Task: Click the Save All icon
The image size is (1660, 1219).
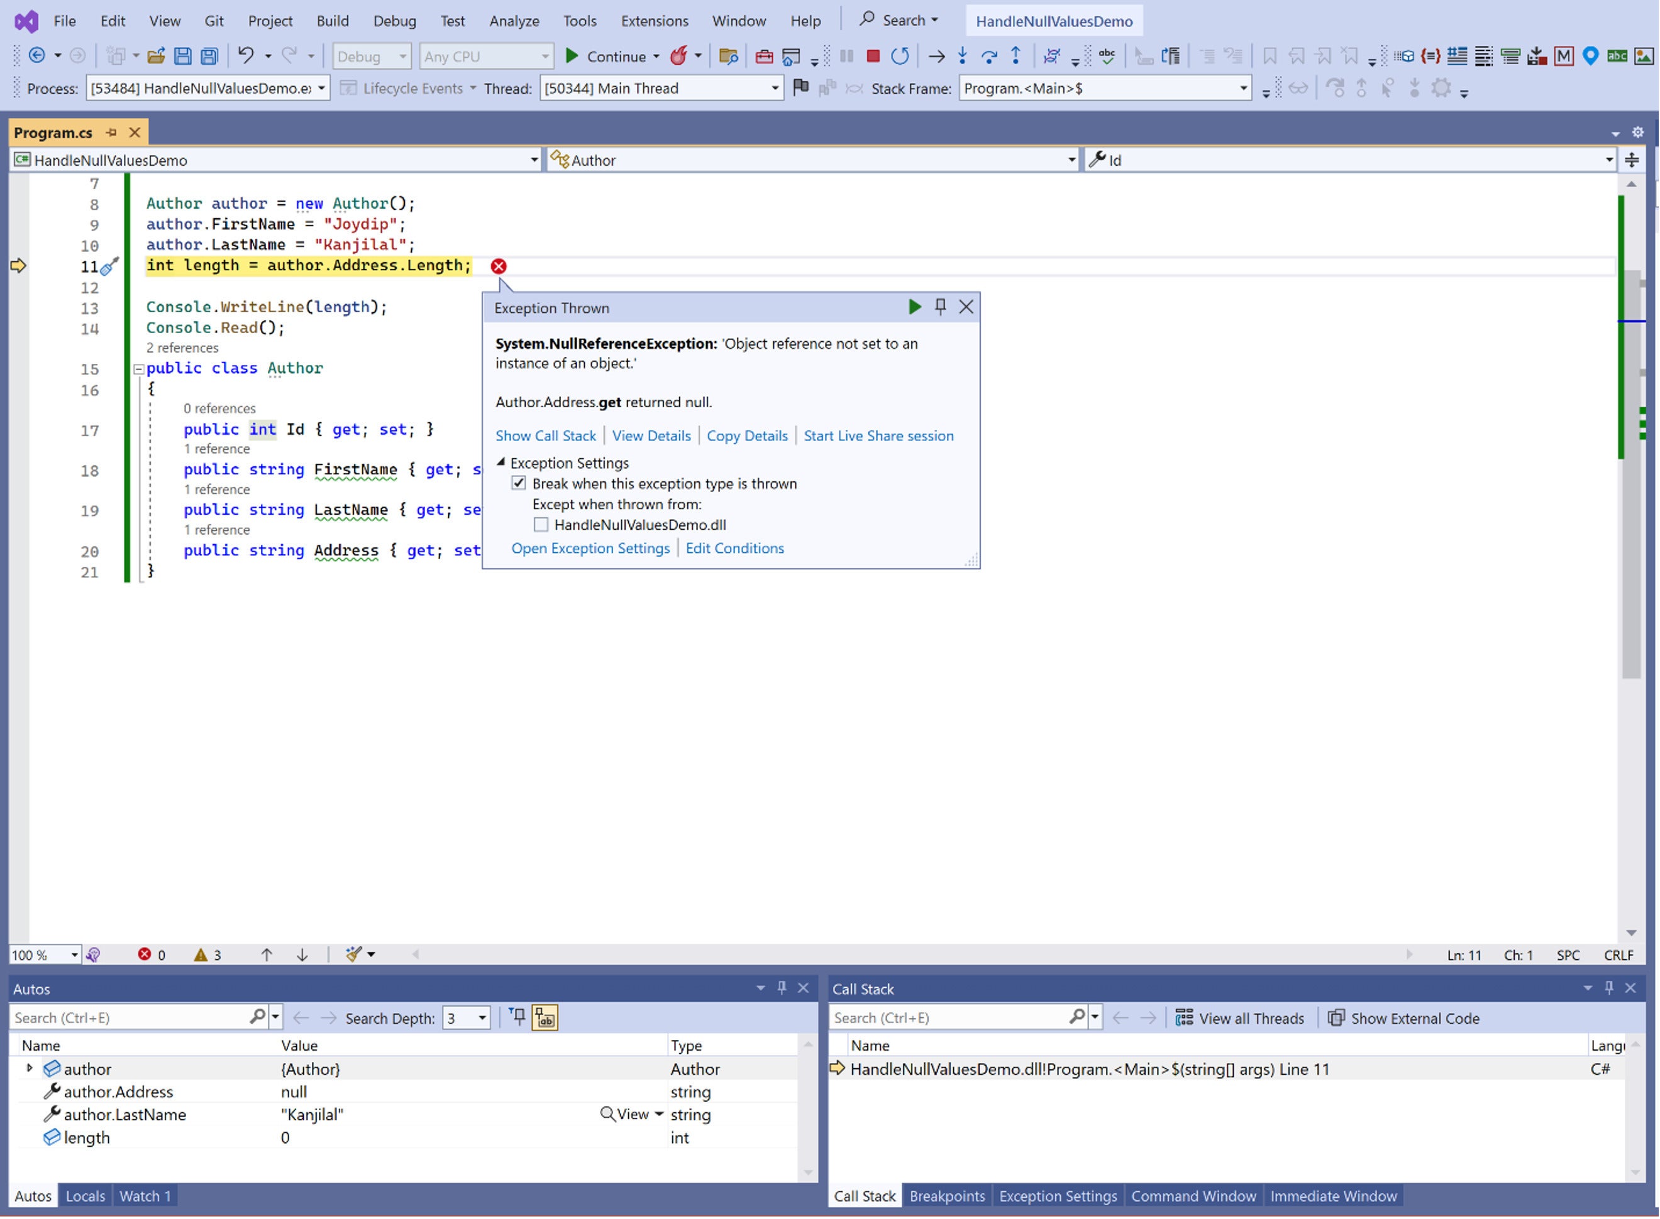Action: pos(210,56)
